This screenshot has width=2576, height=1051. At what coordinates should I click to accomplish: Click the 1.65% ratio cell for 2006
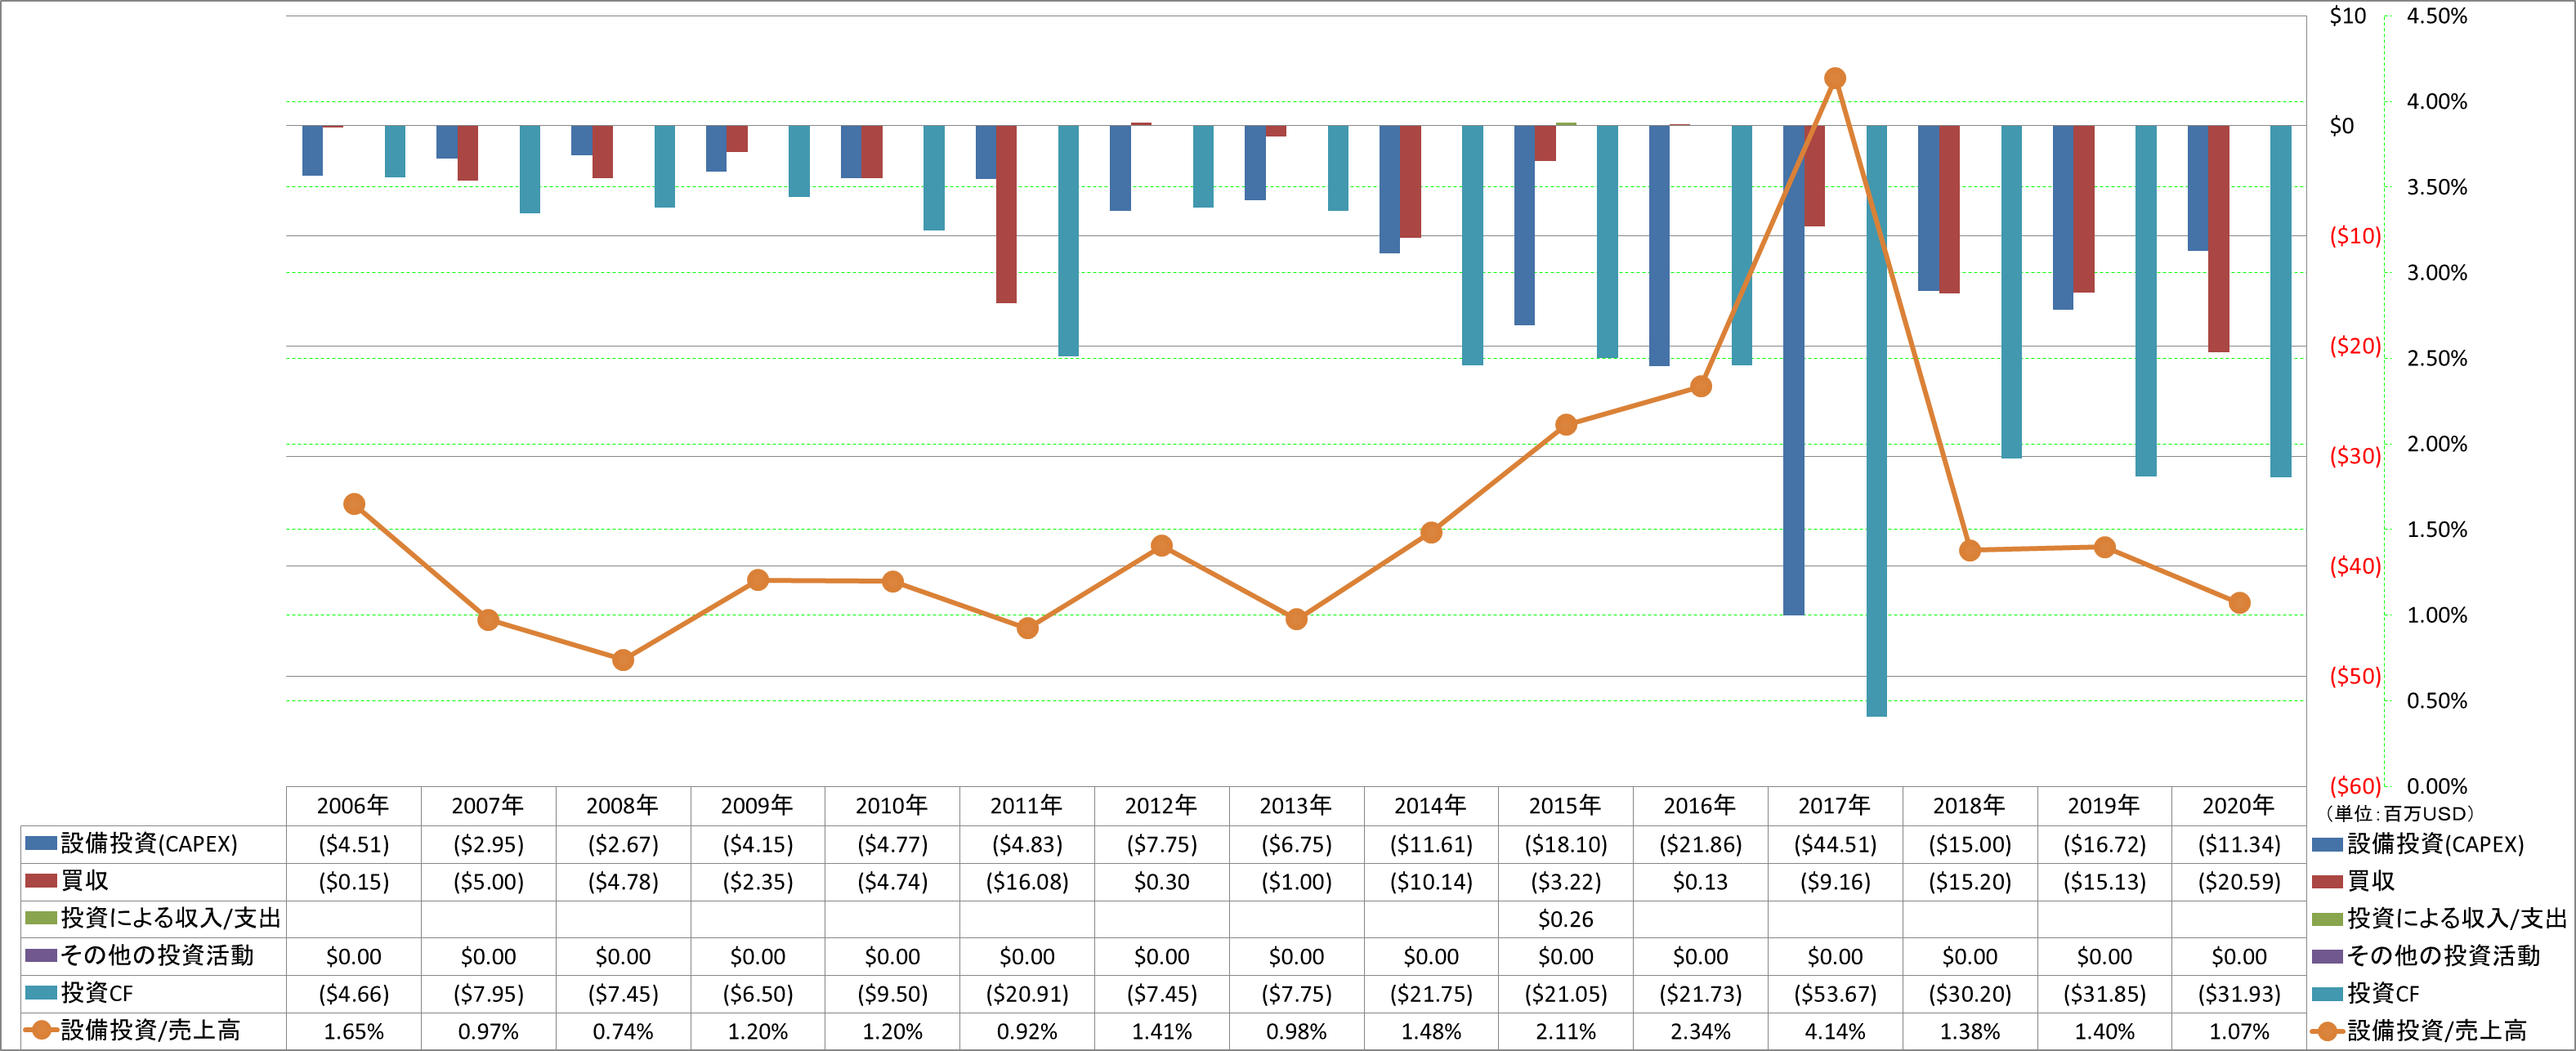(353, 1031)
